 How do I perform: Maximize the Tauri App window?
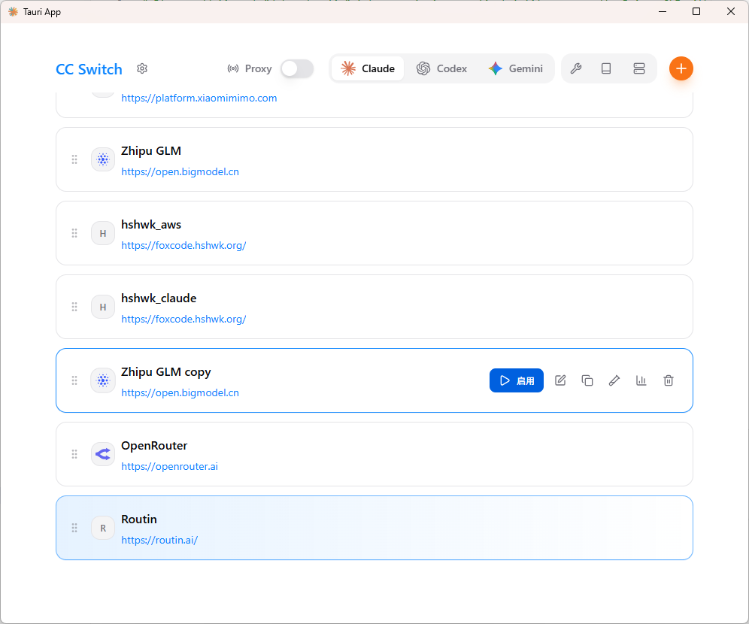[x=696, y=11]
